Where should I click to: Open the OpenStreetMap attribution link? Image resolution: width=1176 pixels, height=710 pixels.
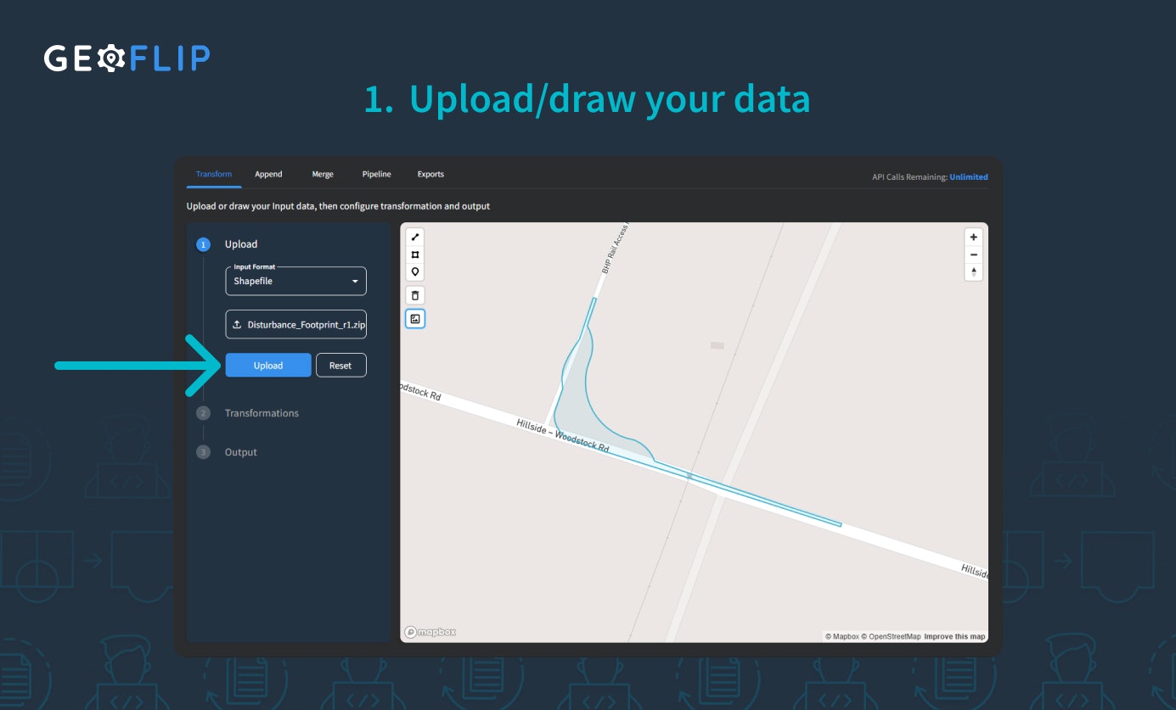[891, 636]
